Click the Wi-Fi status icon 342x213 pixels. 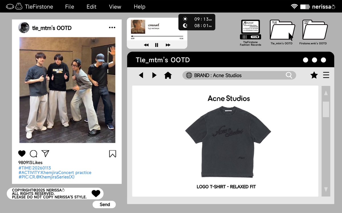[x=294, y=6]
